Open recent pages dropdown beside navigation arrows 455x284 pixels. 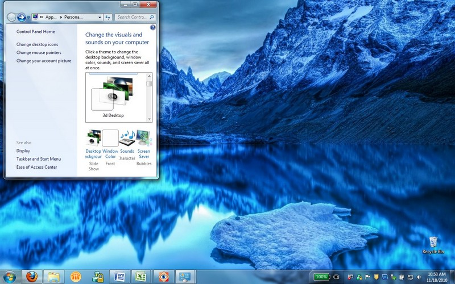point(28,18)
